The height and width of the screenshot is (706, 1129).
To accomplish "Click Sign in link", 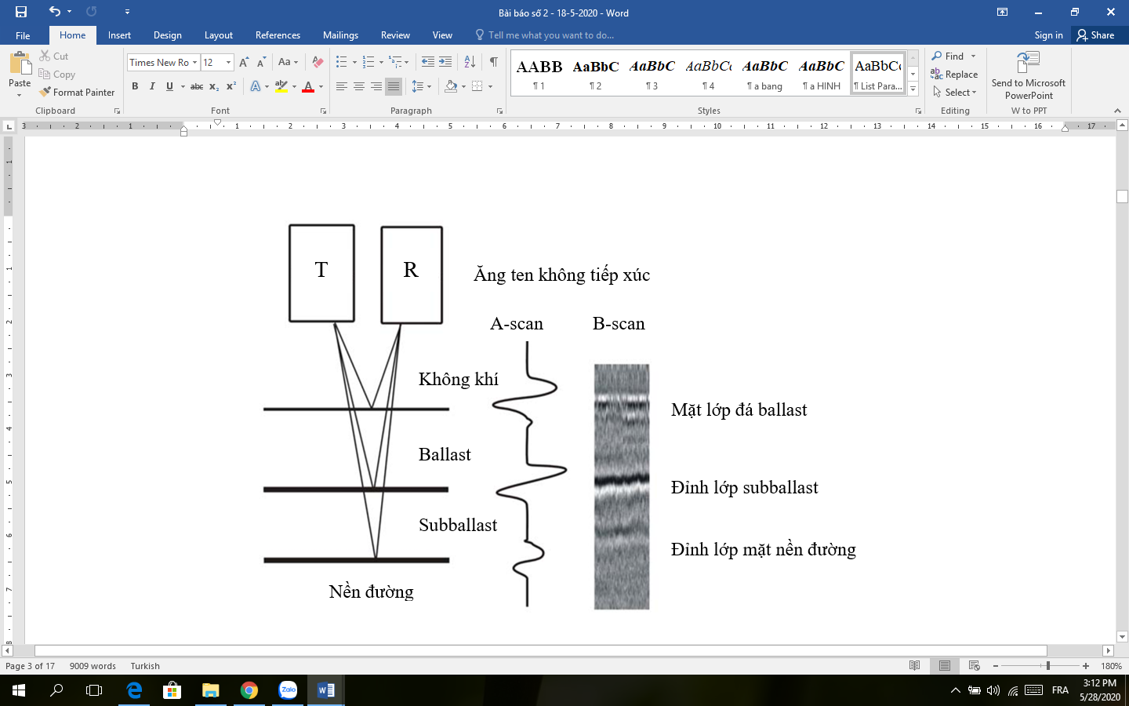I will click(x=1048, y=35).
